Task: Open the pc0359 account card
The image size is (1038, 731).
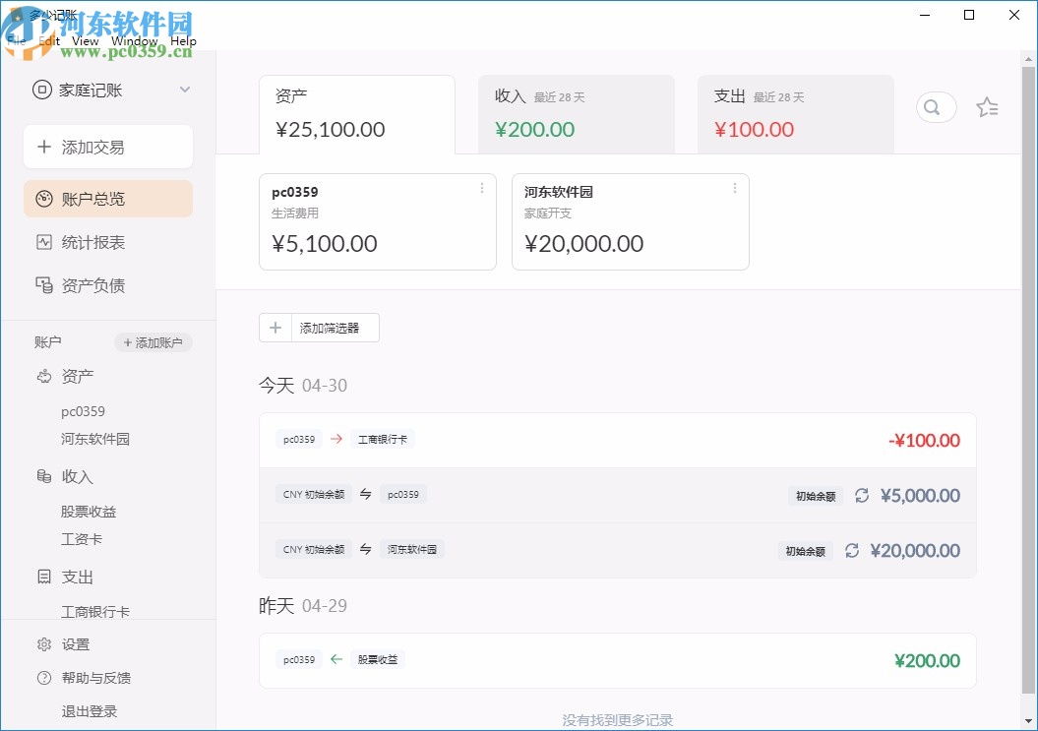Action: click(x=378, y=221)
